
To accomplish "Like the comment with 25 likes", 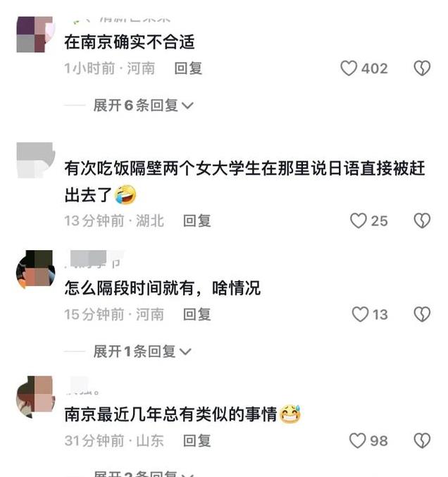I will tap(359, 221).
